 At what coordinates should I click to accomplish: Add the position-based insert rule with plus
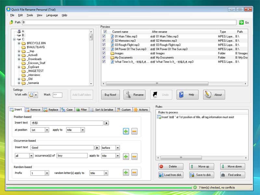126,131
